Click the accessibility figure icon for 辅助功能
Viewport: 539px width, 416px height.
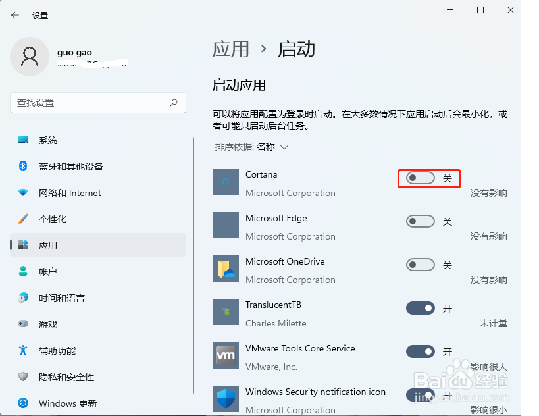[23, 350]
